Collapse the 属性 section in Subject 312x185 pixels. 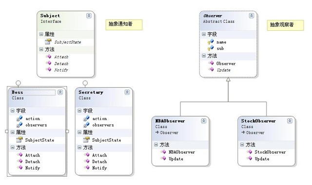41,34
